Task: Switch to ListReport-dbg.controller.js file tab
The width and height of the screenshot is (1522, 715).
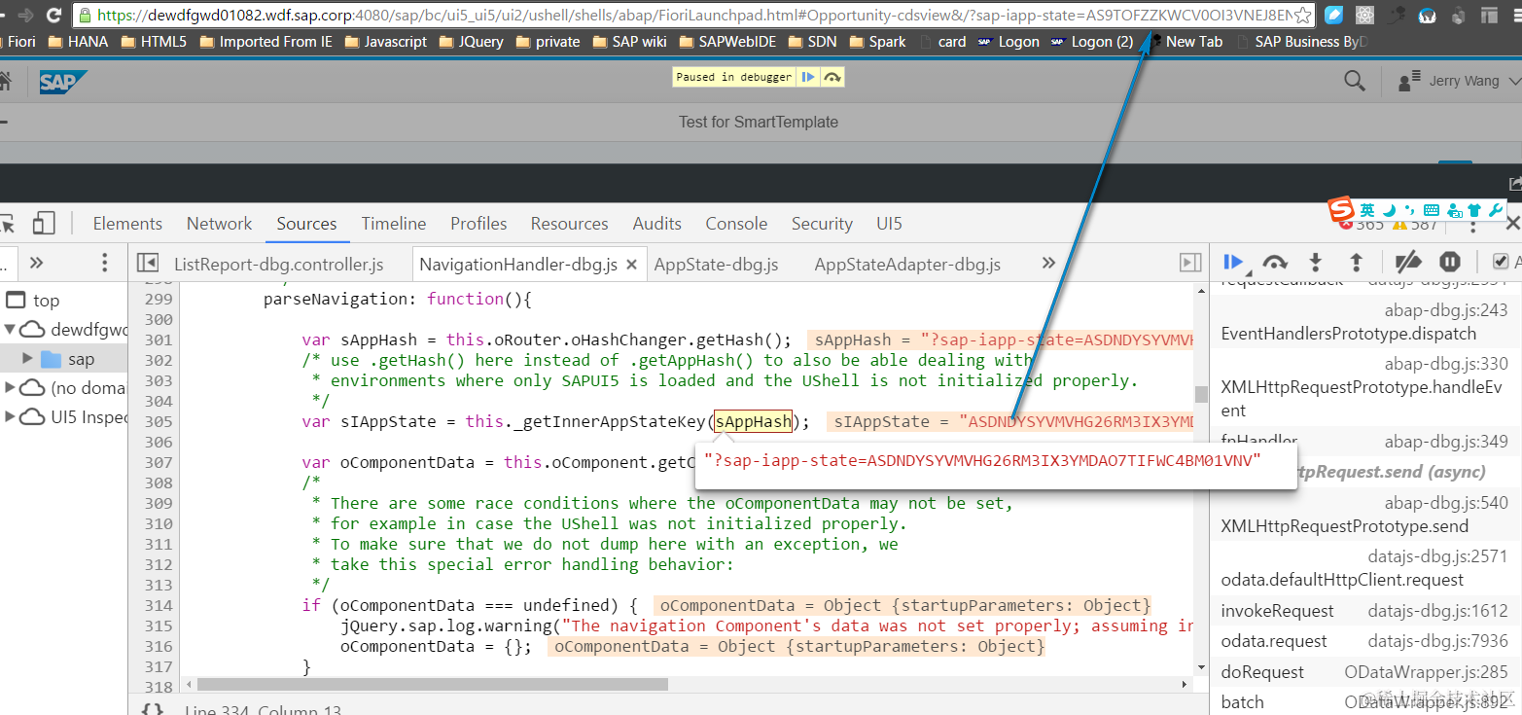Action: [278, 264]
